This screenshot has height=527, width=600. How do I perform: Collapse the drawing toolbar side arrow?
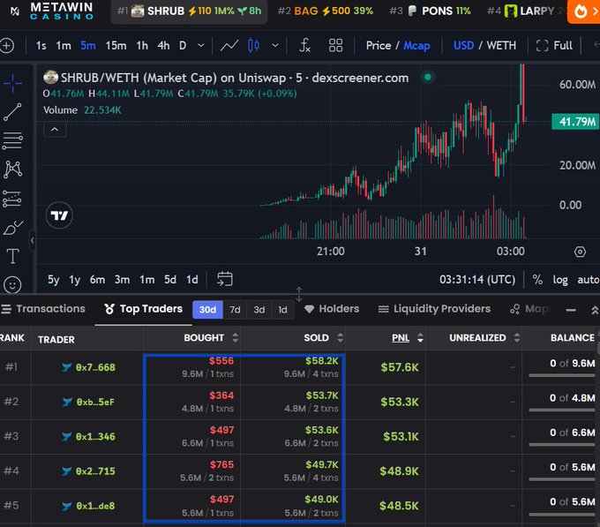coord(32,240)
